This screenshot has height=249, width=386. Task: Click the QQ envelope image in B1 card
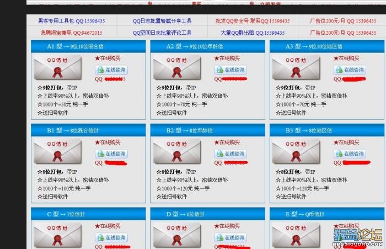click(57, 151)
